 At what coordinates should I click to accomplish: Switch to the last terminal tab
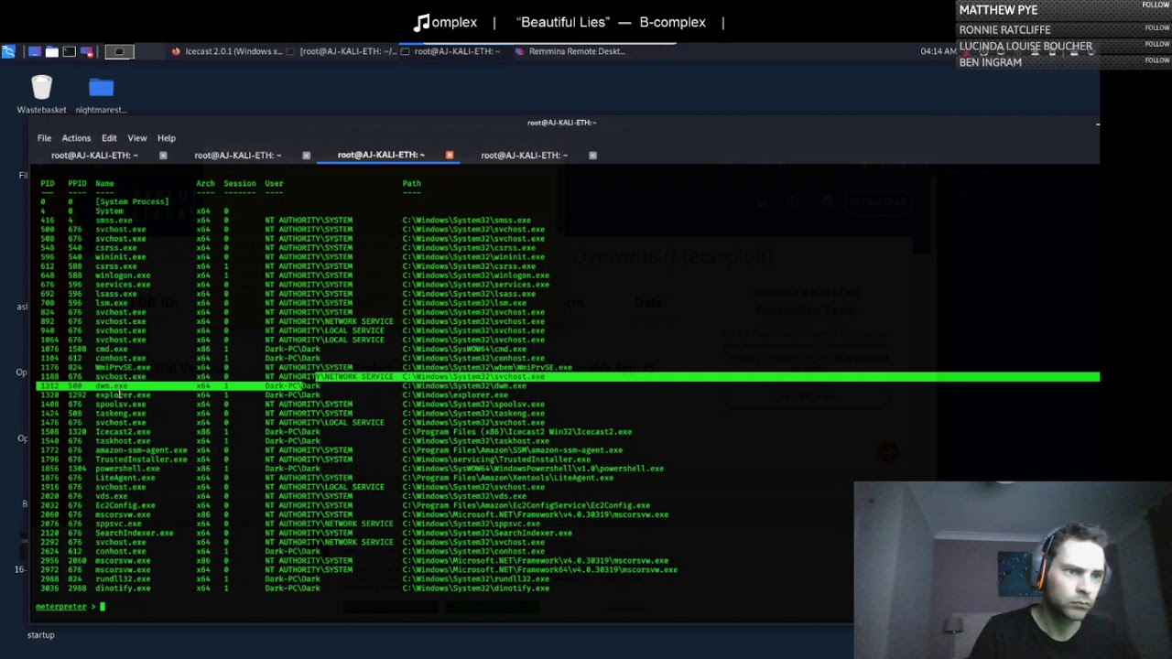point(525,156)
